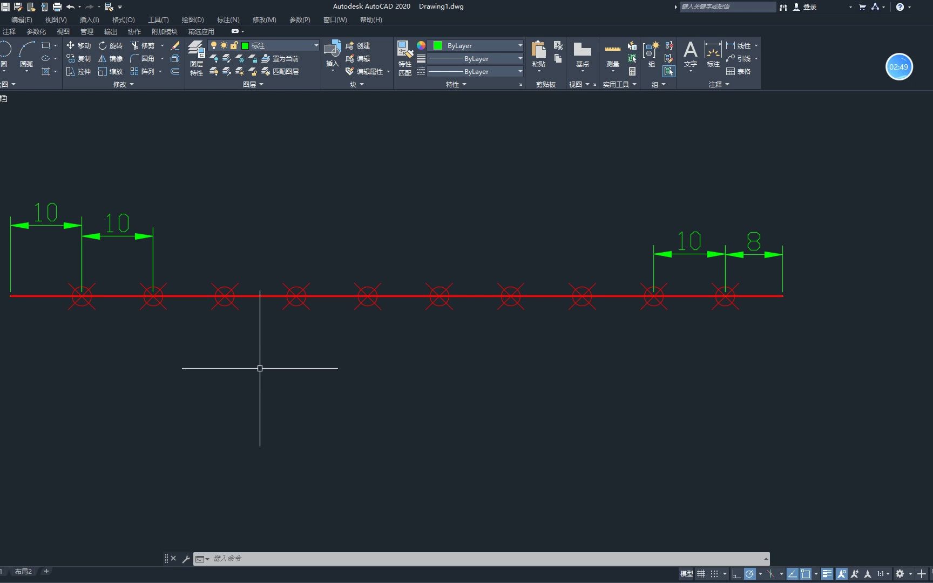
Task: Open the Insert block (插入) tool
Action: tap(332, 55)
